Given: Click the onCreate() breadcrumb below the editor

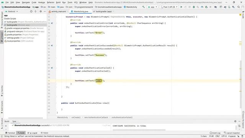Looking at the screenshot, I should pos(76,117).
